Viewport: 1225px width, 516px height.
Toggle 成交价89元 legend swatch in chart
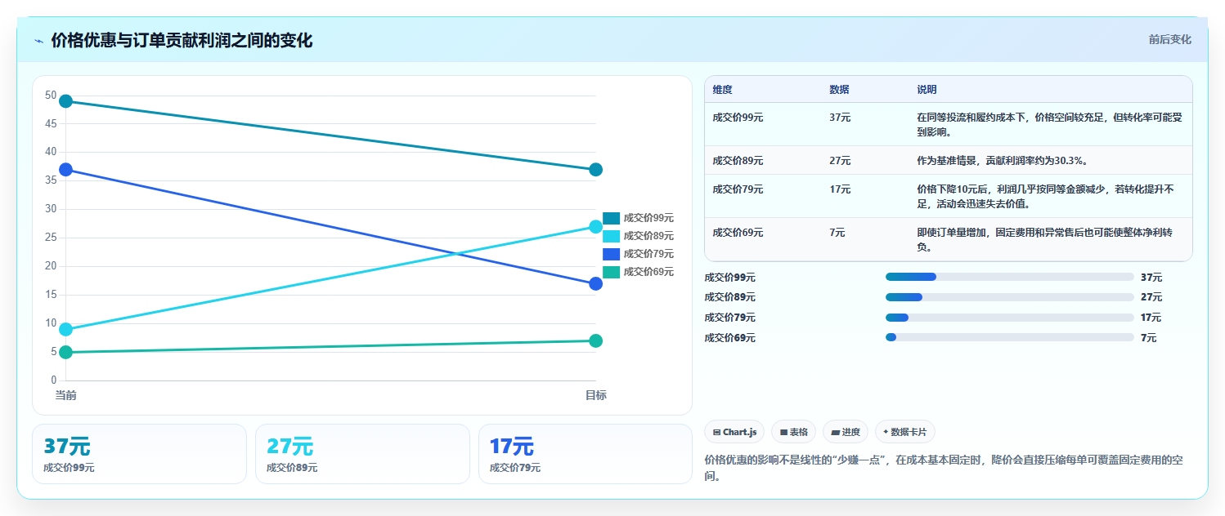612,236
